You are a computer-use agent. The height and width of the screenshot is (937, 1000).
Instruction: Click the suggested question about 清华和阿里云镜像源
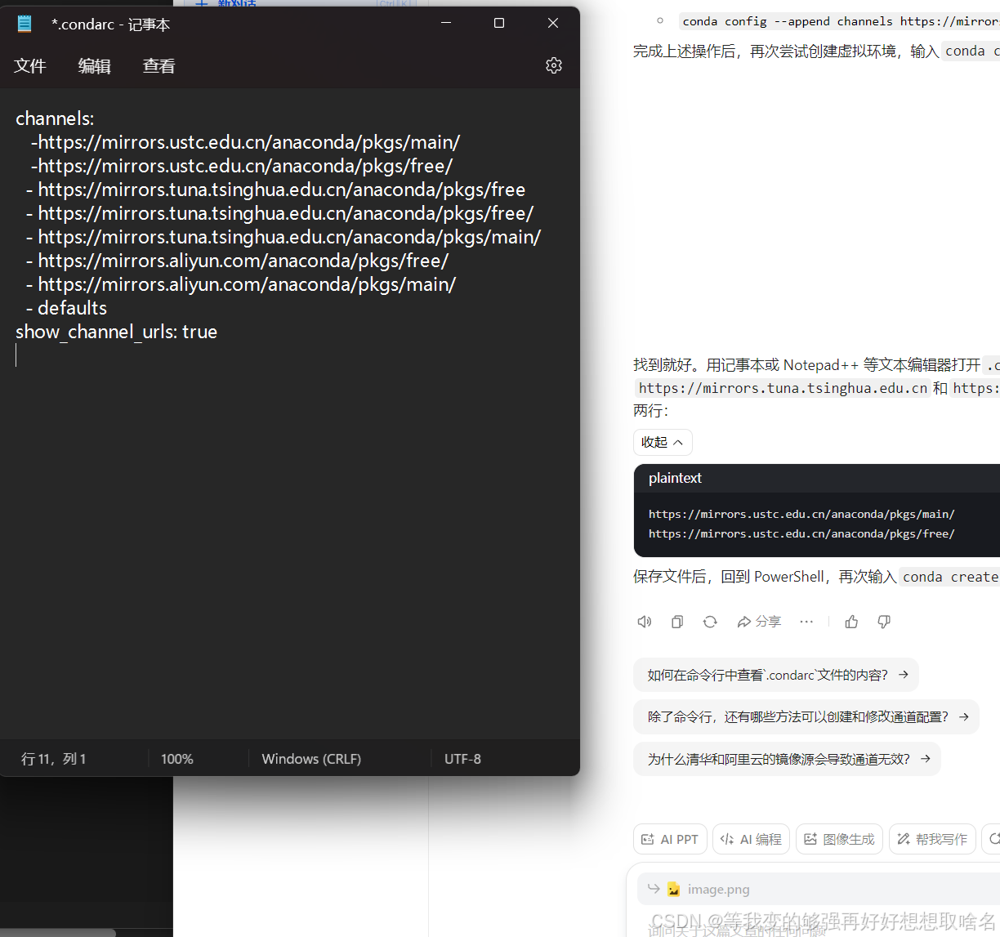click(x=786, y=759)
